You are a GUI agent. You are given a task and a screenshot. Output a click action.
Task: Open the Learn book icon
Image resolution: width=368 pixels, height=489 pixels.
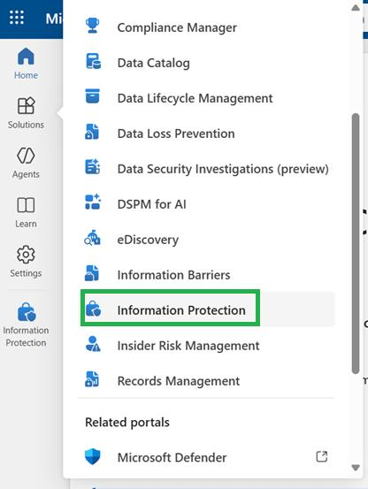[x=26, y=205]
